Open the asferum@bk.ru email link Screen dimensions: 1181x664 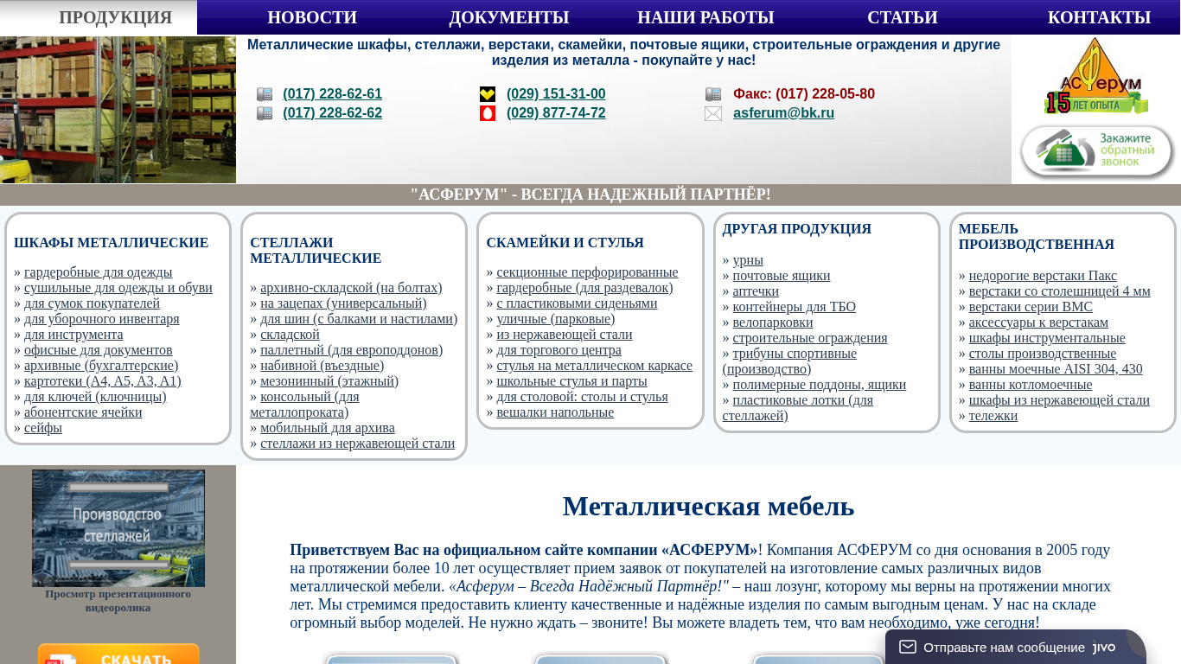click(783, 113)
